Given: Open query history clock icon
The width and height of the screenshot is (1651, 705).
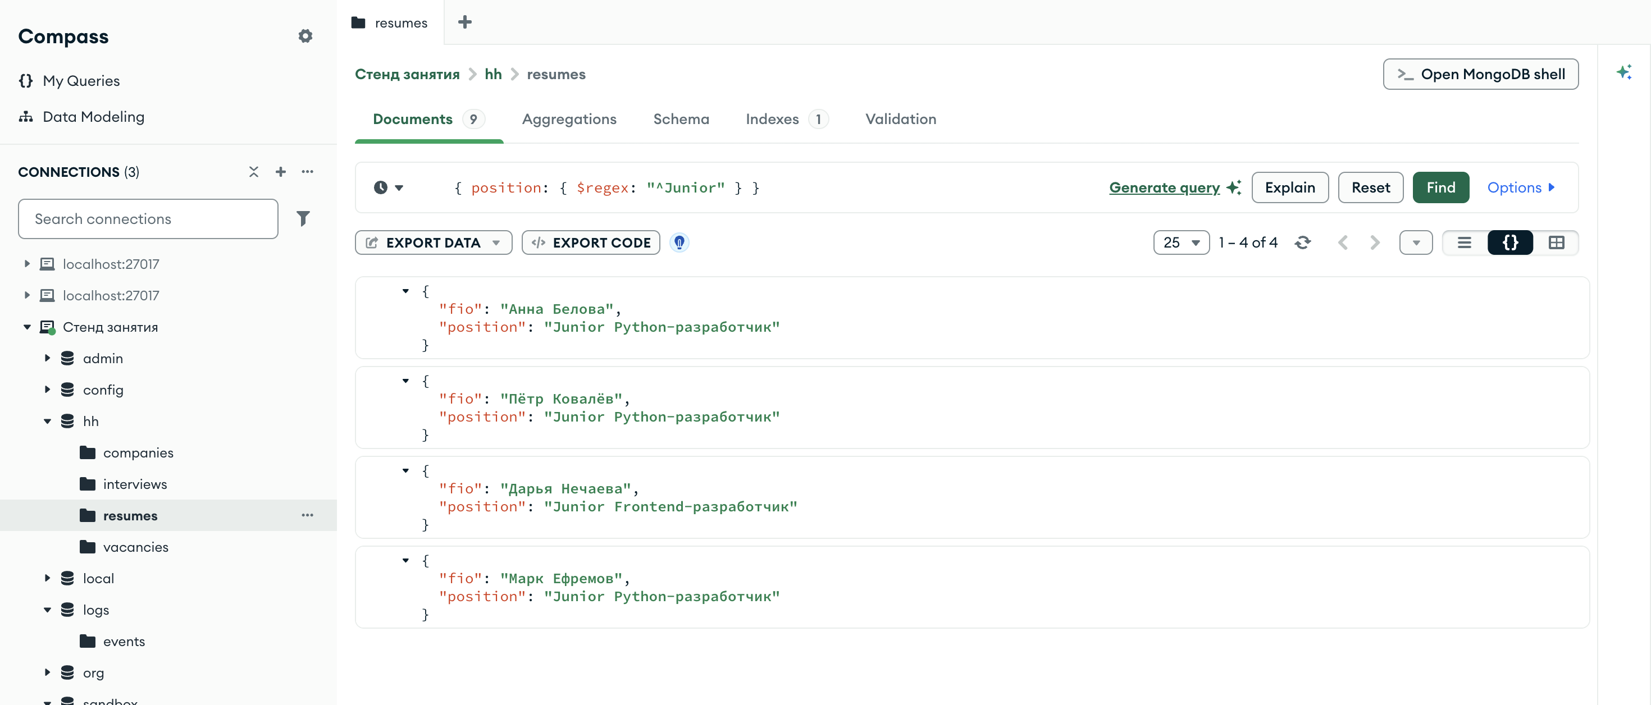Looking at the screenshot, I should [389, 188].
